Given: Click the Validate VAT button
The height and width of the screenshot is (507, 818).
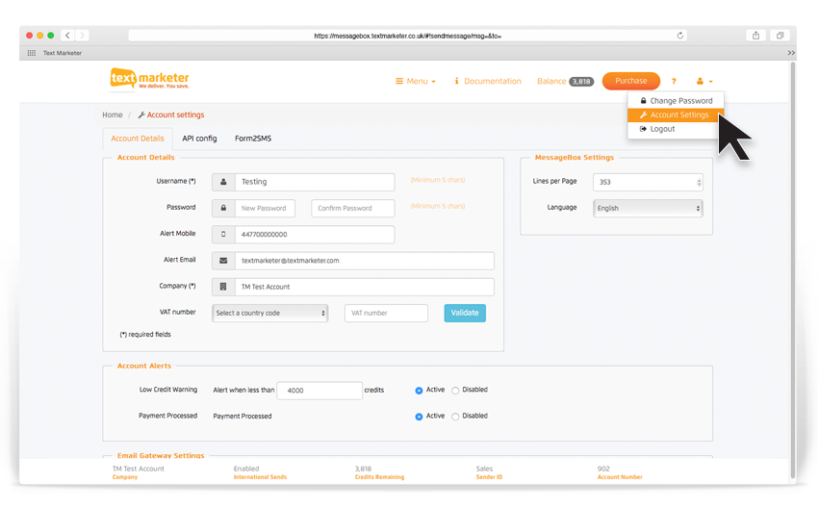Looking at the screenshot, I should 465,313.
